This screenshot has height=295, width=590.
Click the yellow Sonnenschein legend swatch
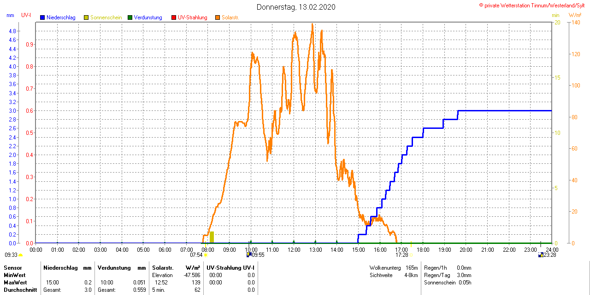[86, 17]
